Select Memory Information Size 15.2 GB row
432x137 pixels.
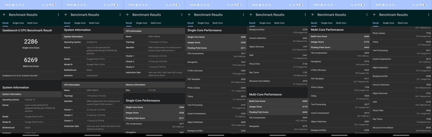click(154, 90)
